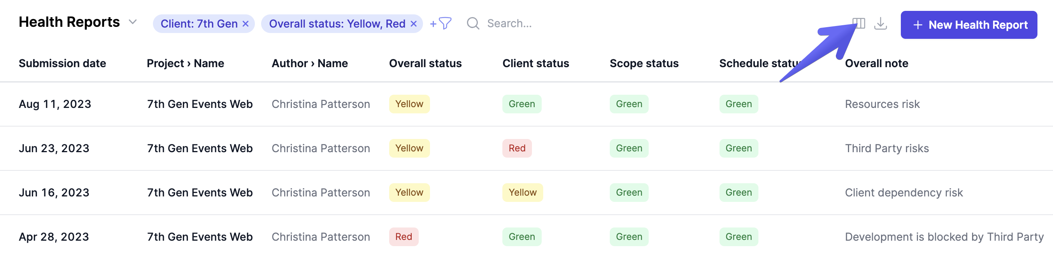The height and width of the screenshot is (257, 1053).
Task: Open the Jun 23, 2023 report
Action: click(54, 148)
